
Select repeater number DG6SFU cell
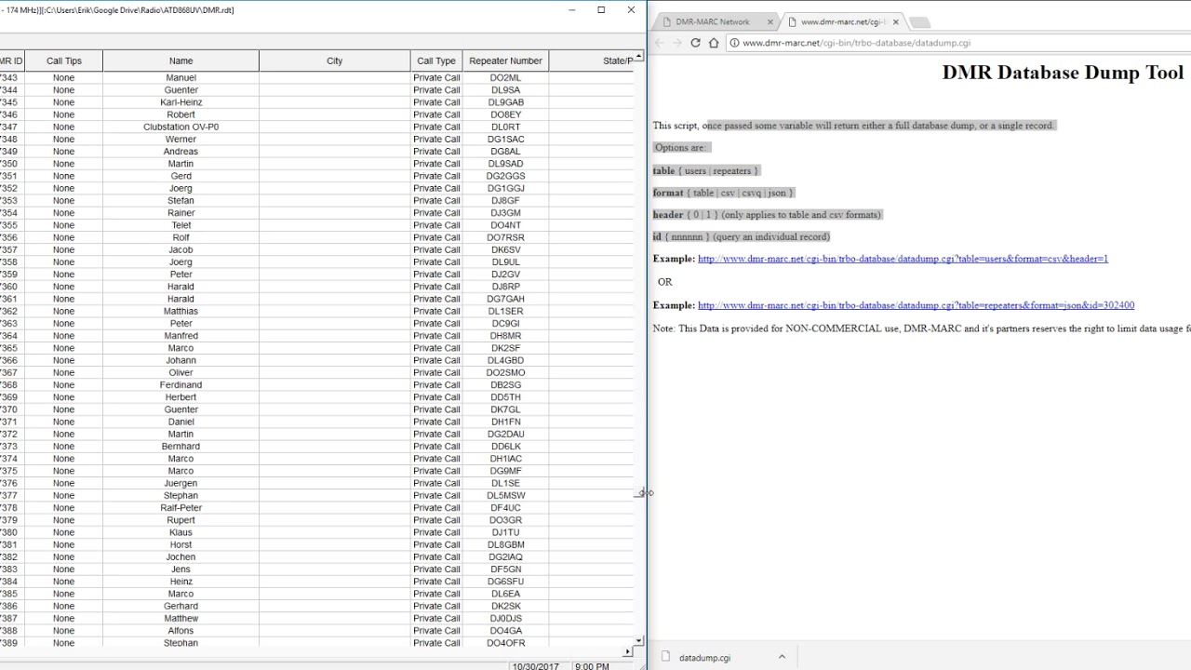coord(505,582)
